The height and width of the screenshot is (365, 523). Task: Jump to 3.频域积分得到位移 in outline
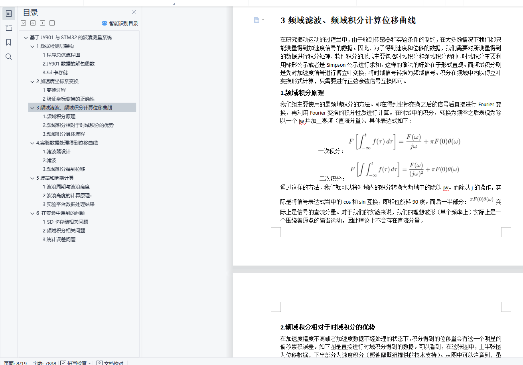[x=64, y=169]
